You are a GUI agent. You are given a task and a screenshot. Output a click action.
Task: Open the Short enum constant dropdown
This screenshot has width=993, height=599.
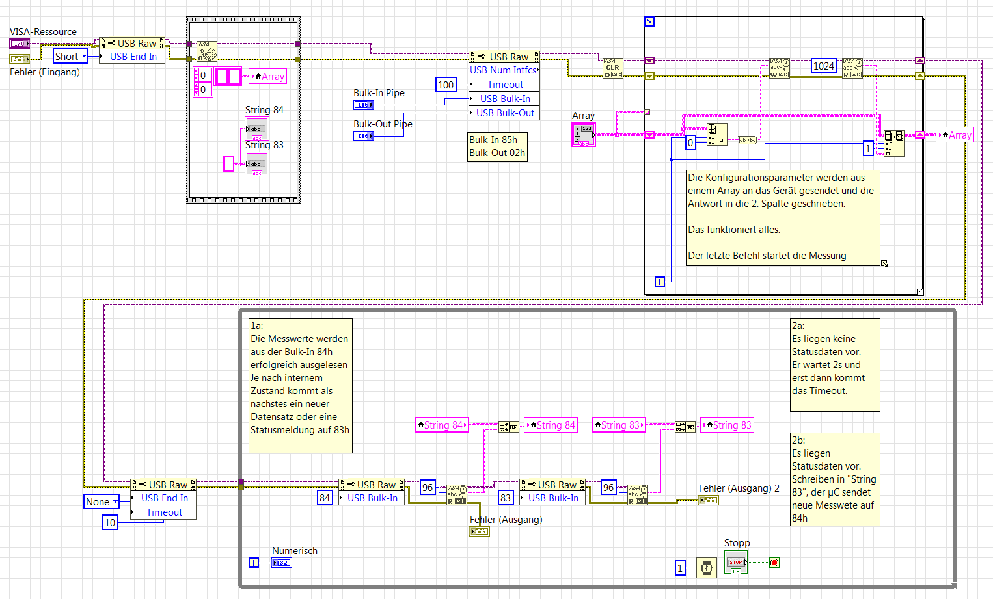point(71,57)
